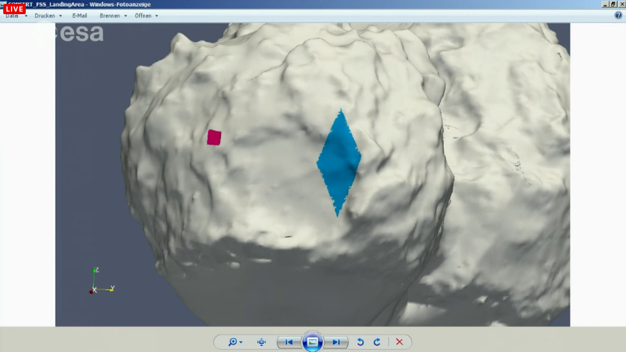The image size is (626, 352).
Task: Click the magenta square marker on comet
Action: pyautogui.click(x=214, y=137)
